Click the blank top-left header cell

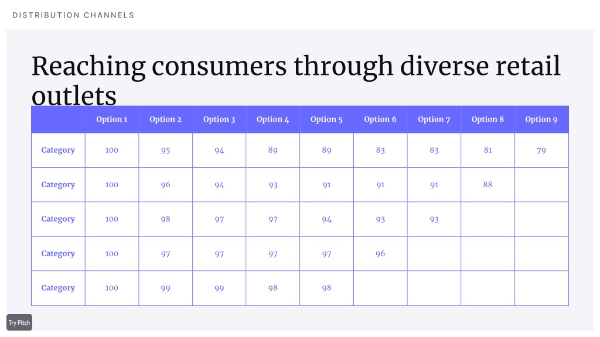tap(58, 119)
